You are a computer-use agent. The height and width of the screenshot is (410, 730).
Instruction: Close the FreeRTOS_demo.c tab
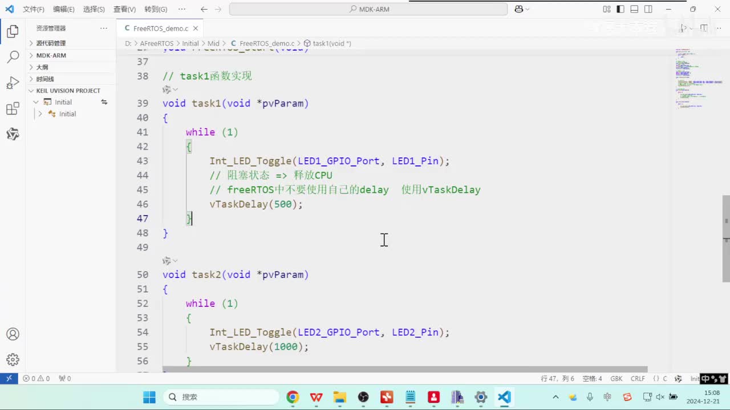(196, 28)
